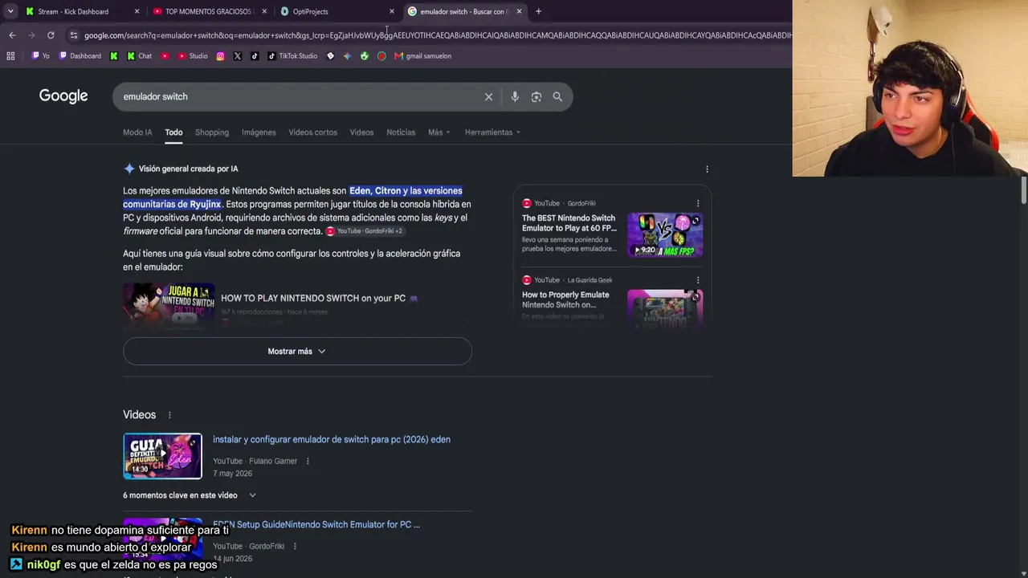Click the magnifier search button
The height and width of the screenshot is (578, 1028).
coord(557,97)
